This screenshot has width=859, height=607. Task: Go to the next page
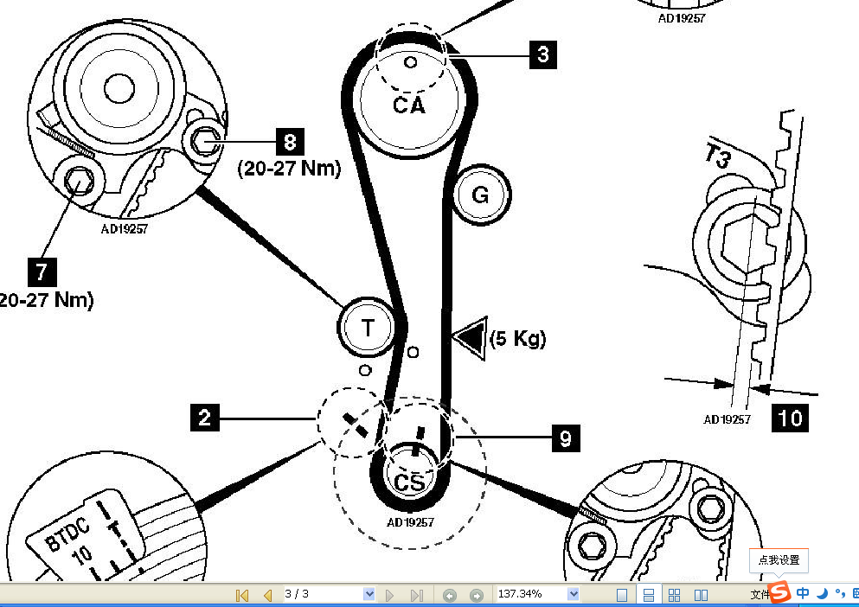(x=389, y=595)
